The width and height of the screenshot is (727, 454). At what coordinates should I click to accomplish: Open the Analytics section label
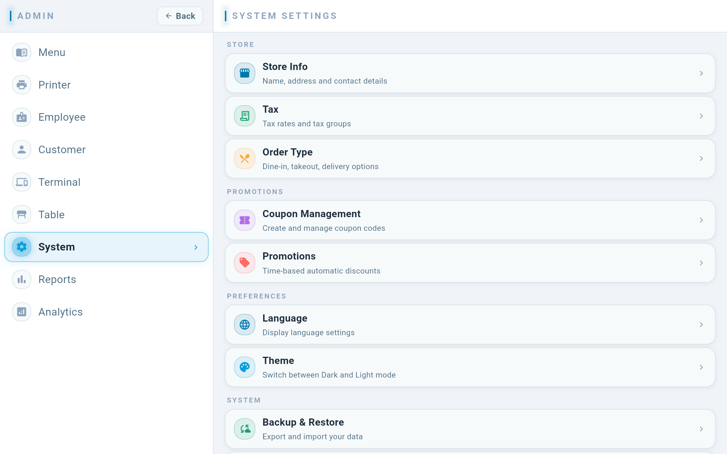(x=61, y=312)
